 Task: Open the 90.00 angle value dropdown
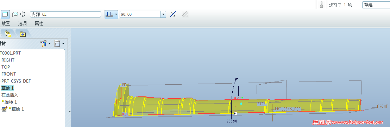(x=163, y=14)
